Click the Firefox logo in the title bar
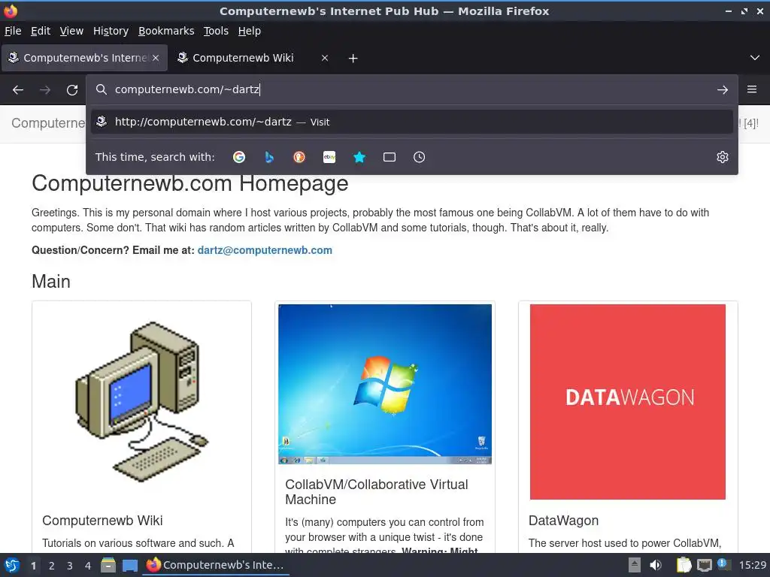 click(x=11, y=11)
